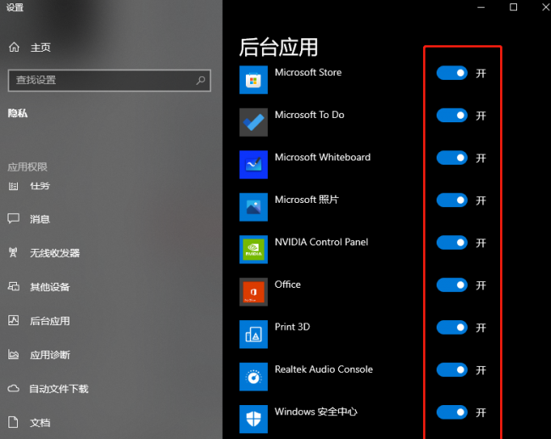Image resolution: width=551 pixels, height=439 pixels.
Task: Click the 应用诊断 graph icon
Action: tap(14, 354)
